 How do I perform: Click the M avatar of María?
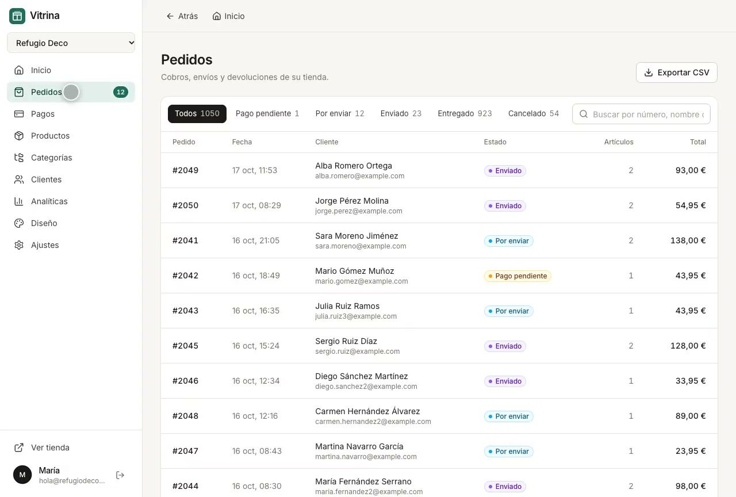22,475
